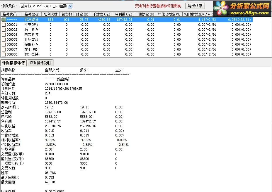Click the 导出结果 button
This screenshot has width=272, height=192.
pos(195,6)
